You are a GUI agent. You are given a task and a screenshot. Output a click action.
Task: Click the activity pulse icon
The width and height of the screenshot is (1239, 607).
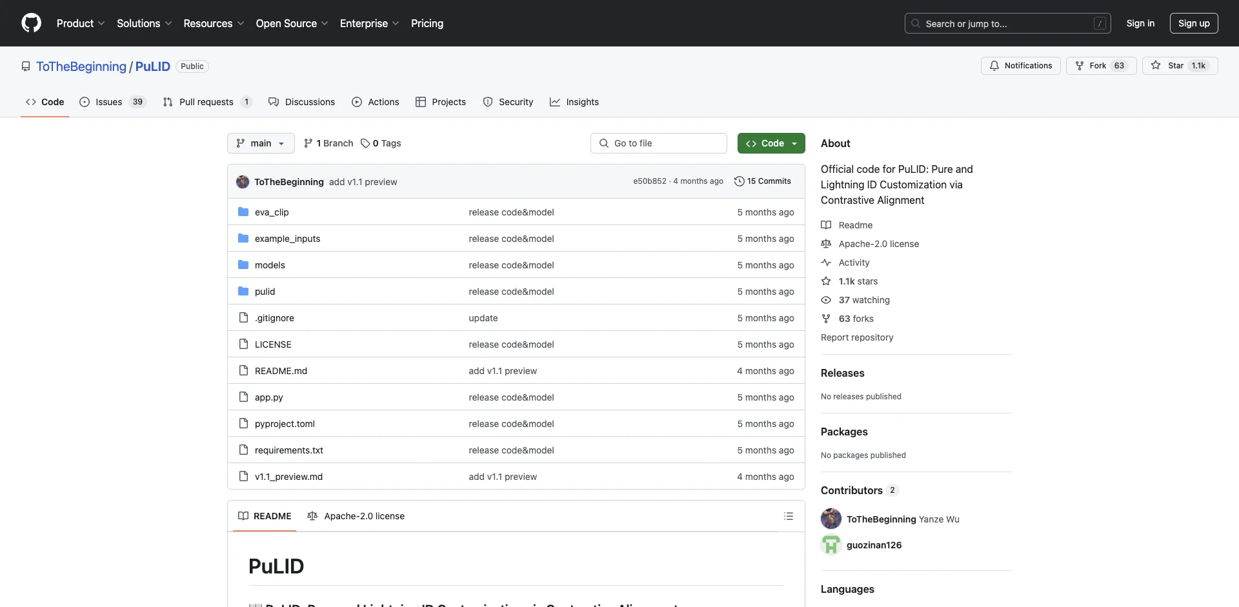click(x=826, y=263)
